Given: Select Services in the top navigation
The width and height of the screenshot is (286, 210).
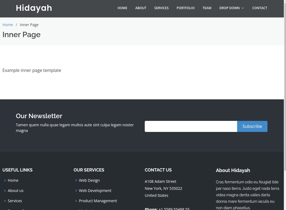Looking at the screenshot, I should [161, 8].
